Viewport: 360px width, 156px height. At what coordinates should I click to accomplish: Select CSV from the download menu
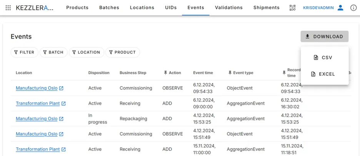(324, 58)
